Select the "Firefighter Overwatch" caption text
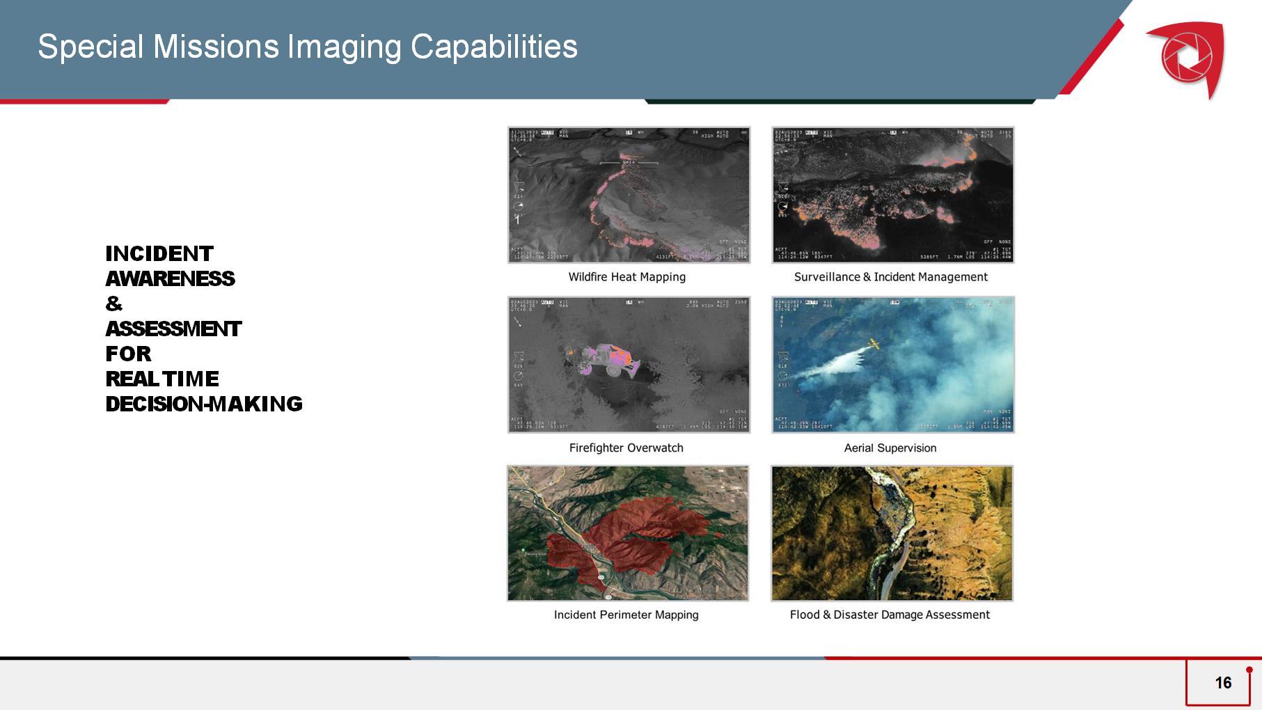Image resolution: width=1262 pixels, height=710 pixels. click(626, 448)
